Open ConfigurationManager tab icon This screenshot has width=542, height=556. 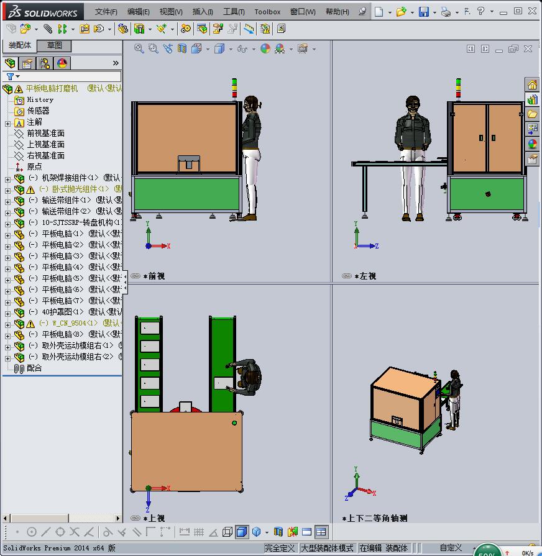pos(45,63)
